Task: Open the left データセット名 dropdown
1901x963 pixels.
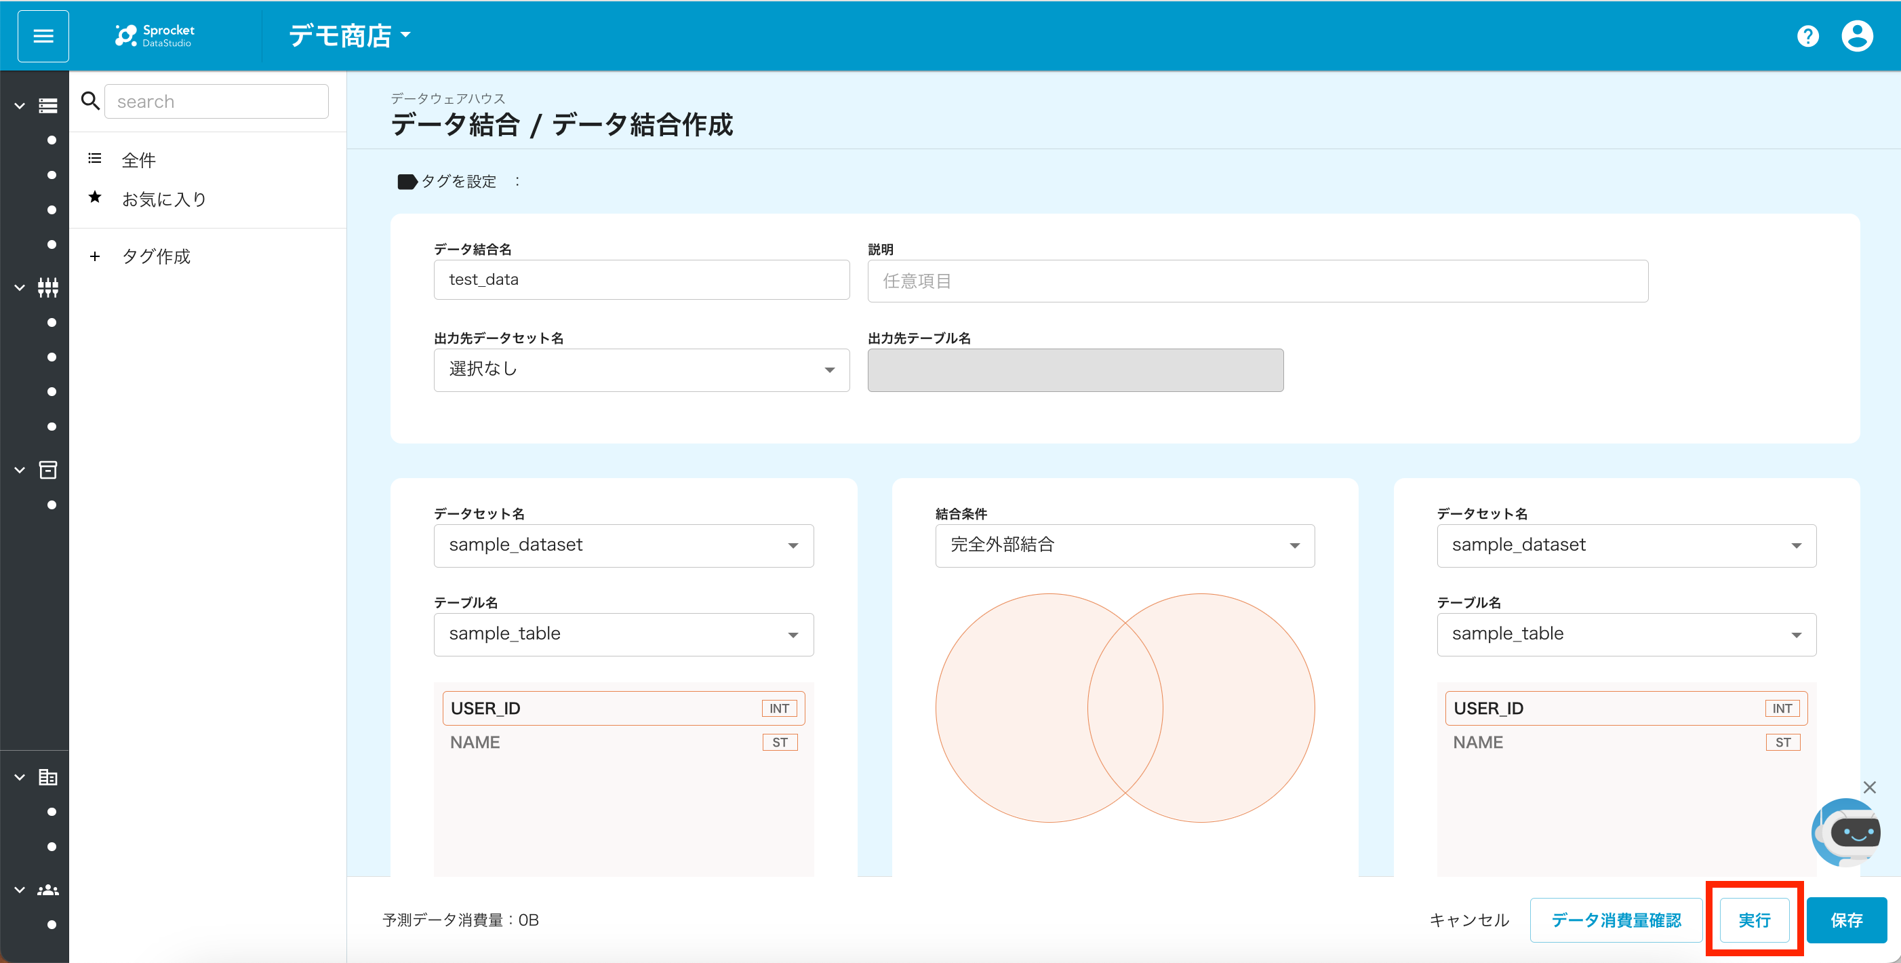Action: (x=624, y=545)
